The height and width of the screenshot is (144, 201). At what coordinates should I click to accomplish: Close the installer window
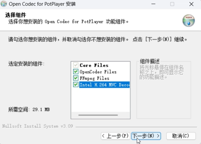tap(191, 4)
